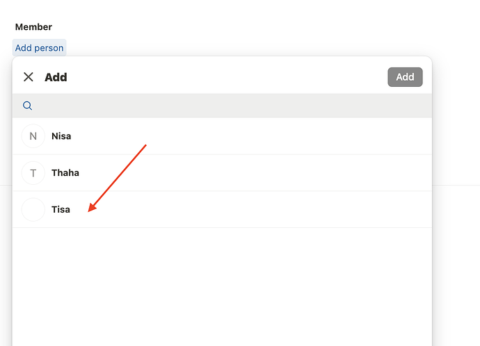The width and height of the screenshot is (480, 346).
Task: Close the Add person dialog
Action: [29, 77]
